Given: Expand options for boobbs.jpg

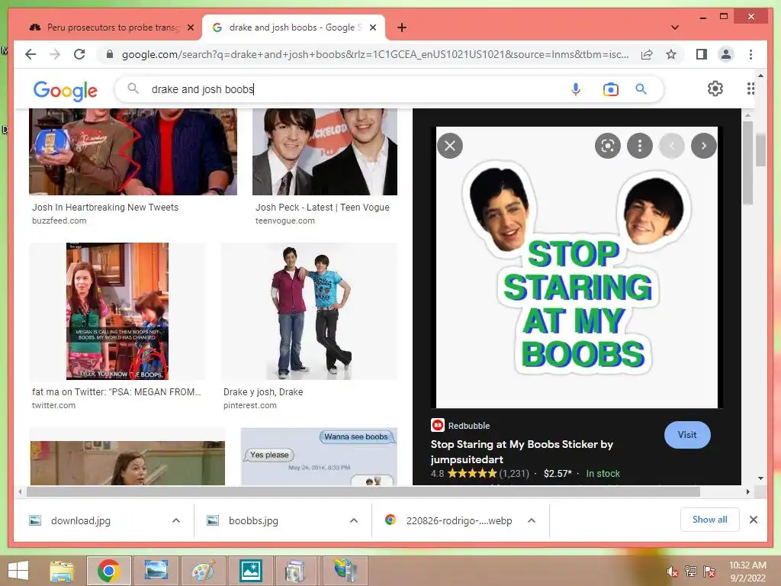Looking at the screenshot, I should pyautogui.click(x=354, y=520).
